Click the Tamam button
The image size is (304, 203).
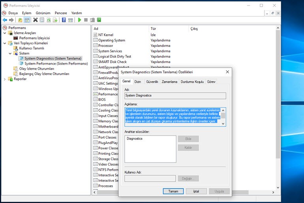coord(173,191)
